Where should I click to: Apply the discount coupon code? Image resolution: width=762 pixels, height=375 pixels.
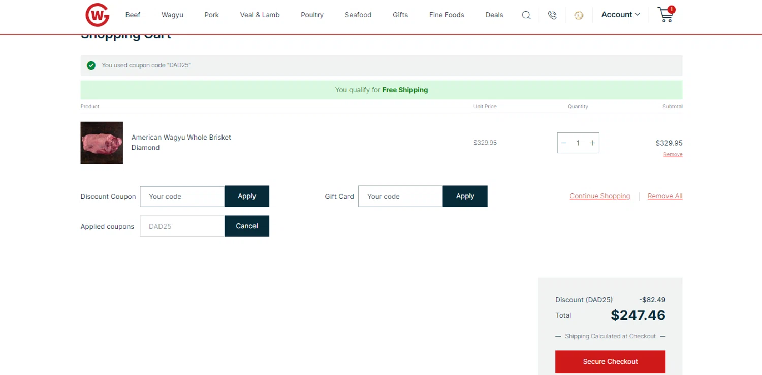coord(247,196)
